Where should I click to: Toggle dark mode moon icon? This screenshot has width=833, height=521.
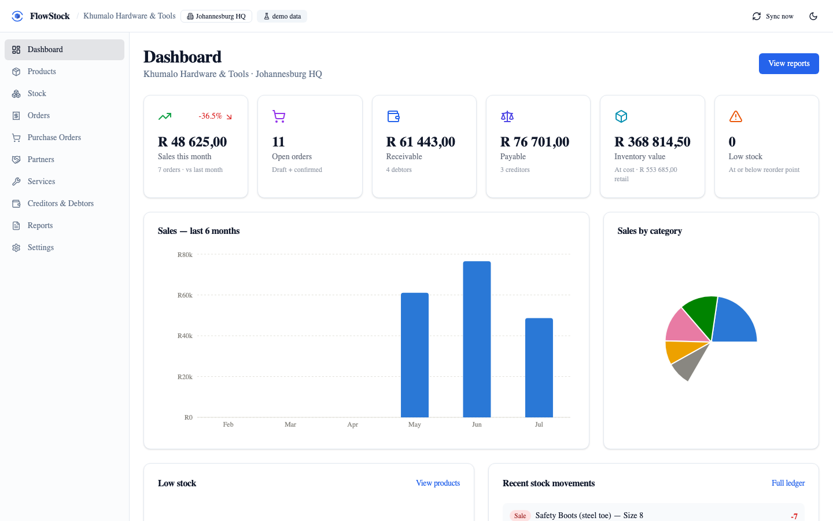pos(813,16)
